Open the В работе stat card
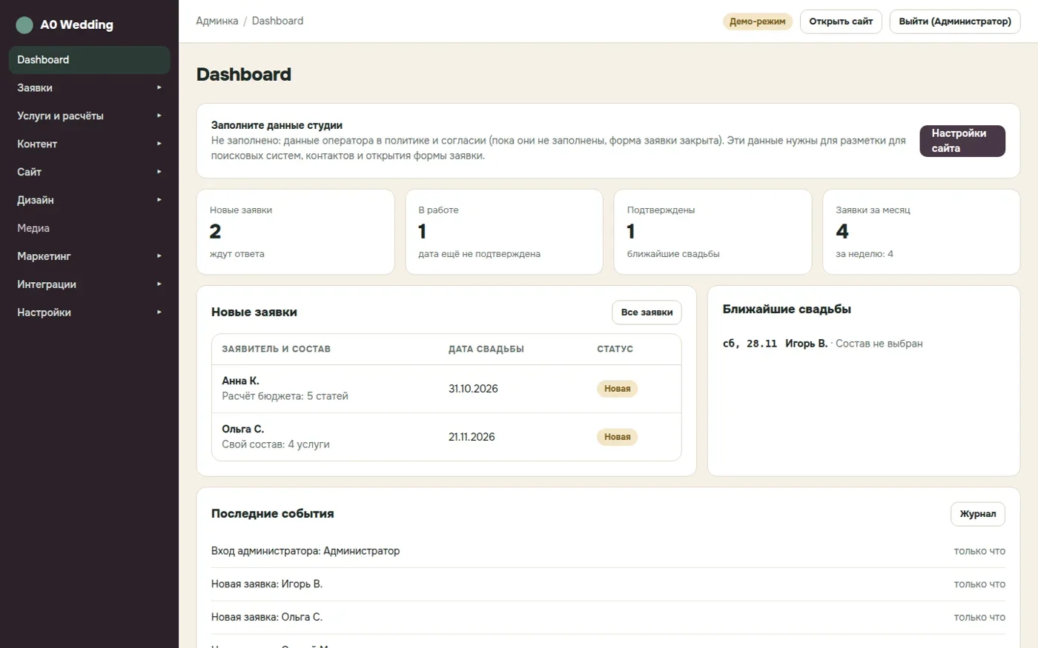 coord(504,232)
